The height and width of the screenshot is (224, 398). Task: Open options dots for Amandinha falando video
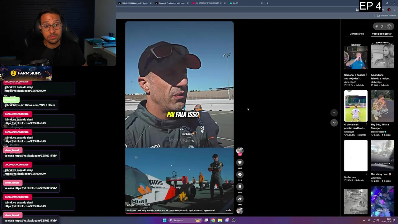393,75
